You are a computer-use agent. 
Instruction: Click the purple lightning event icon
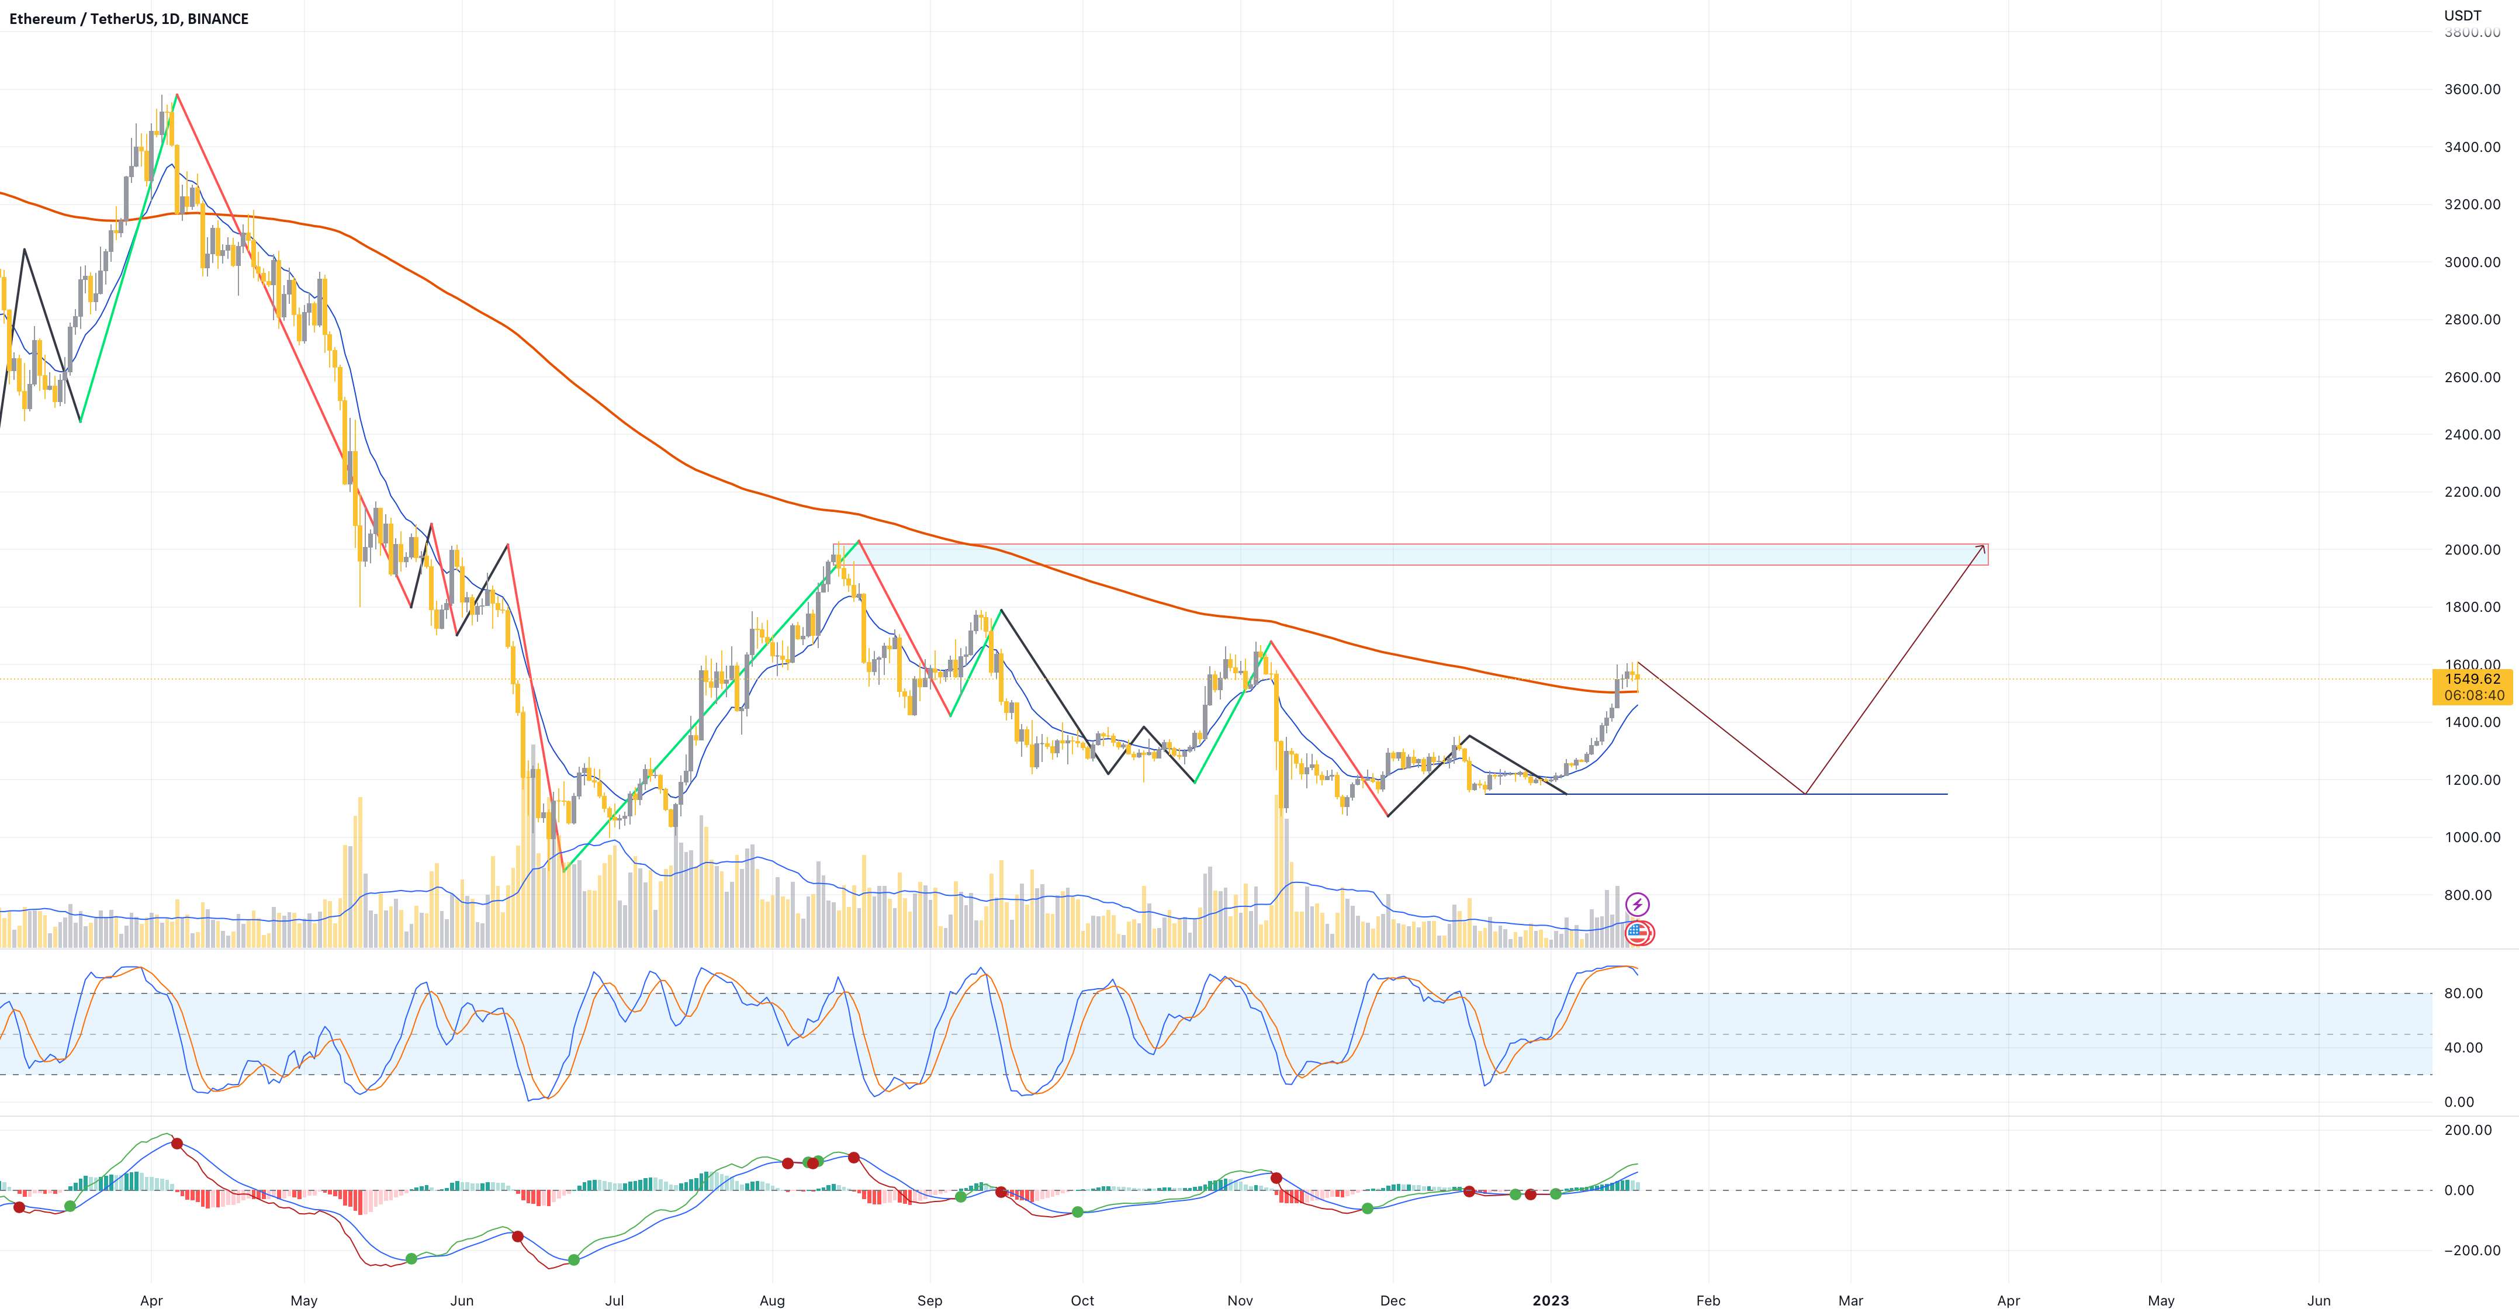pyautogui.click(x=1637, y=905)
